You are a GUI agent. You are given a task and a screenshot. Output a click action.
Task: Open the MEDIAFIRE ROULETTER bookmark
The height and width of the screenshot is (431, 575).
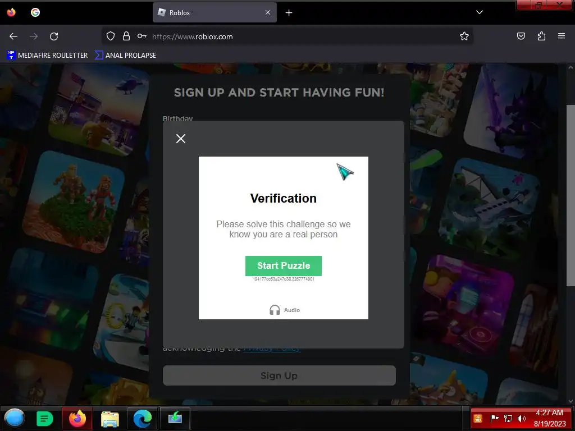47,56
